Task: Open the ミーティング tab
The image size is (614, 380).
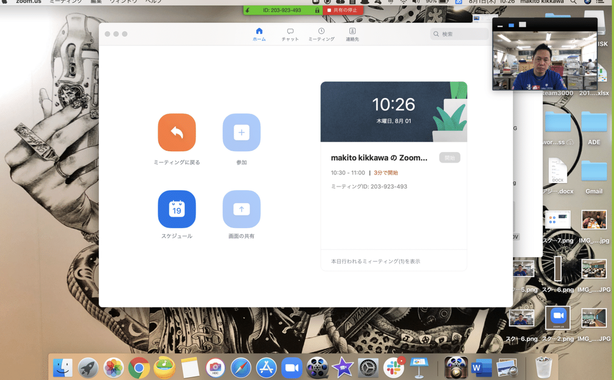Action: pyautogui.click(x=321, y=35)
